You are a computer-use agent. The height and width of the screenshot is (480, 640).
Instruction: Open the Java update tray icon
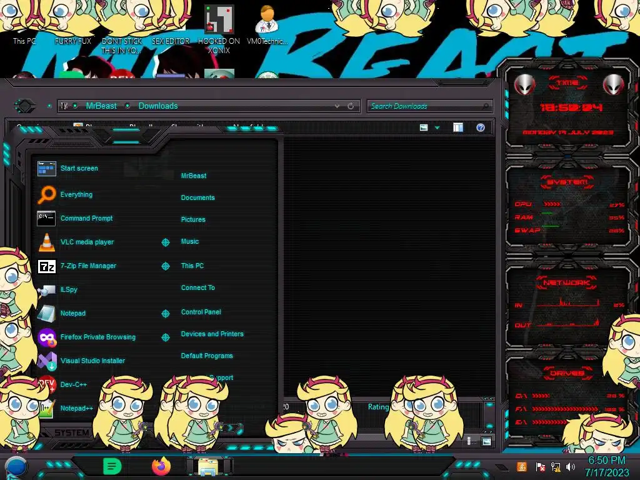pos(521,466)
